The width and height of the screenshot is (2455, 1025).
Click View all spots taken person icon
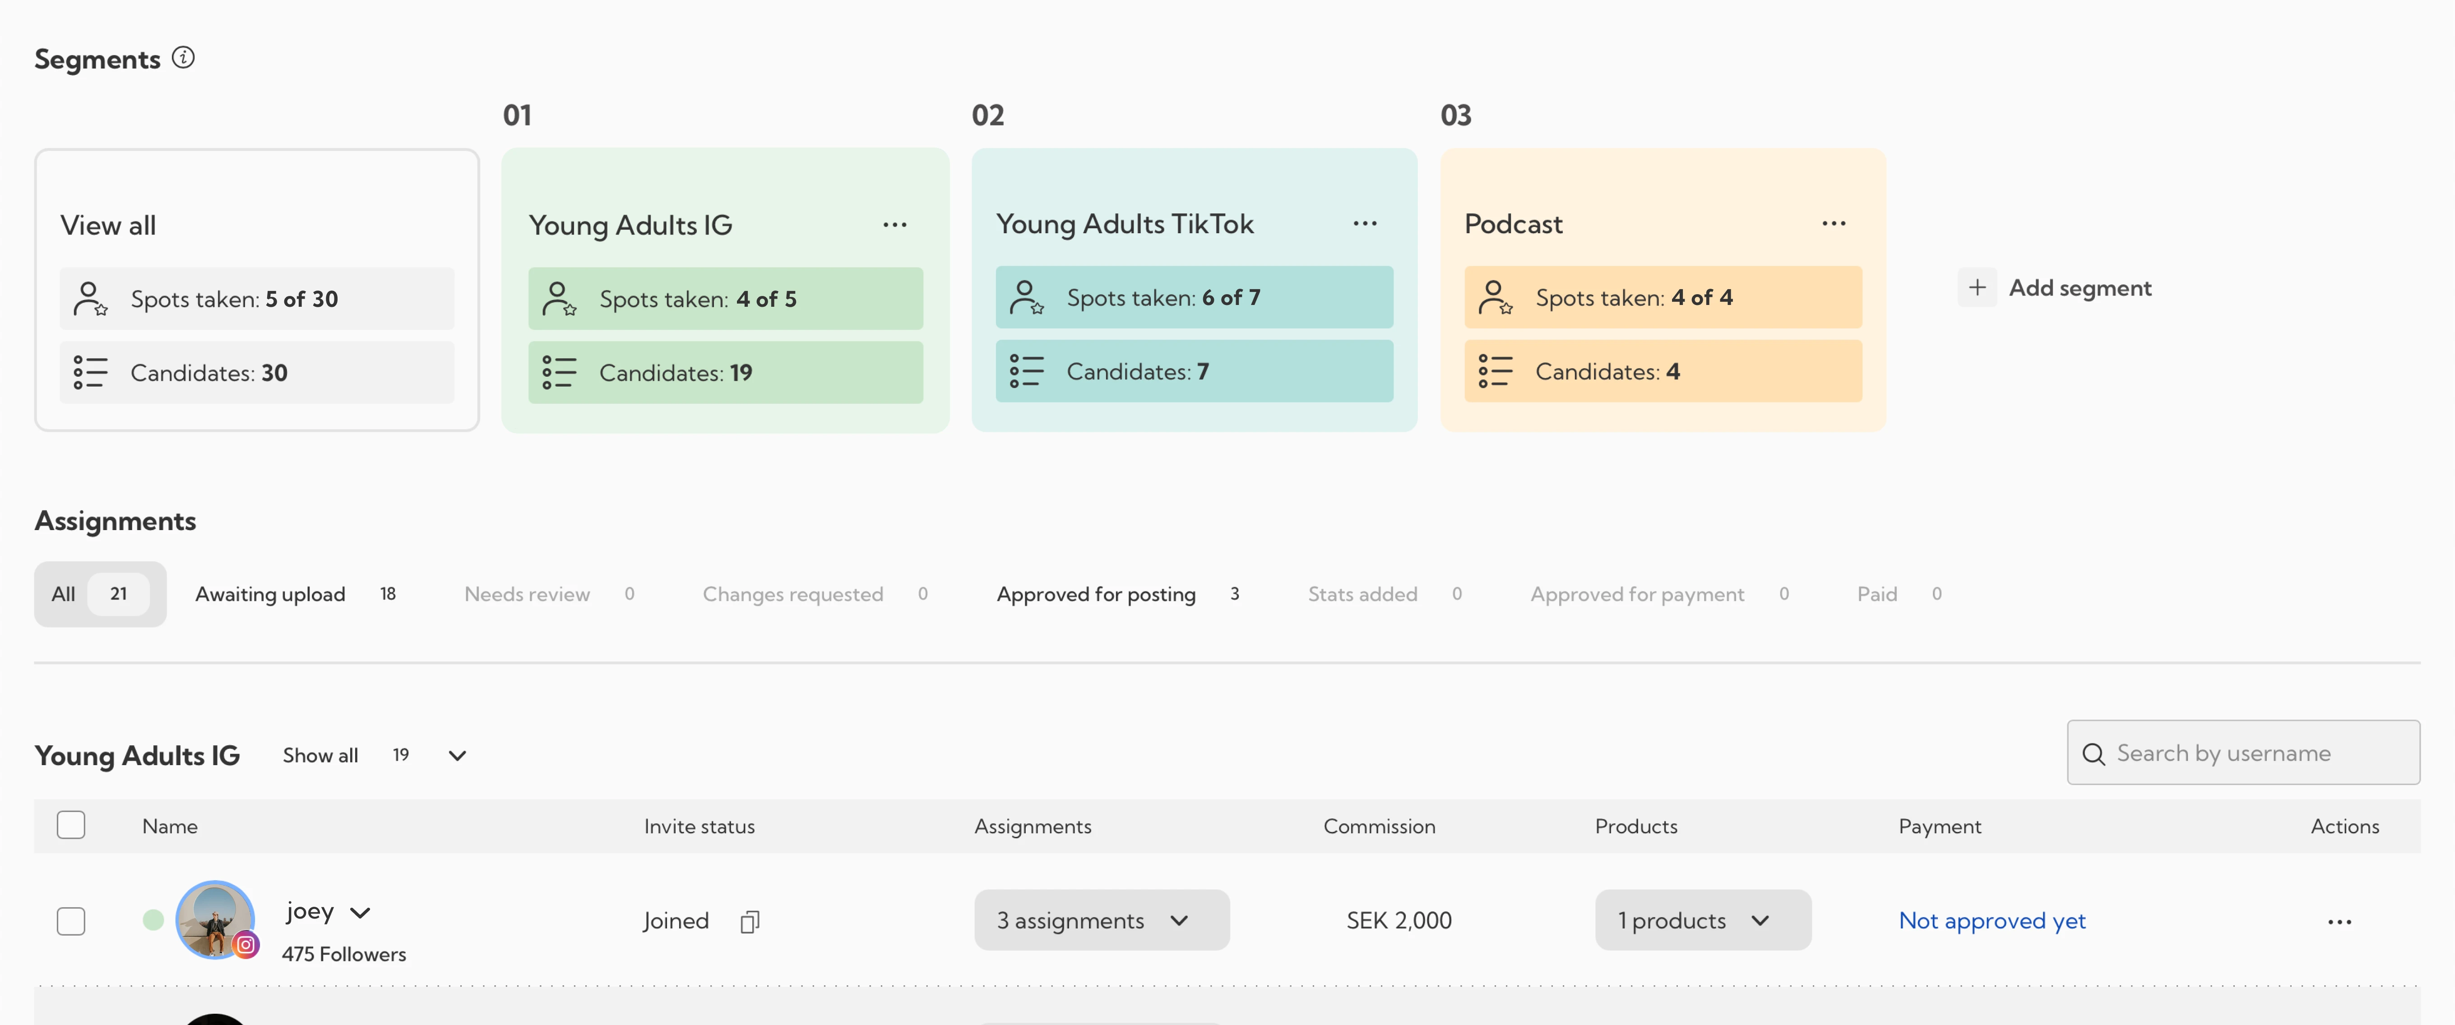pos(91,298)
